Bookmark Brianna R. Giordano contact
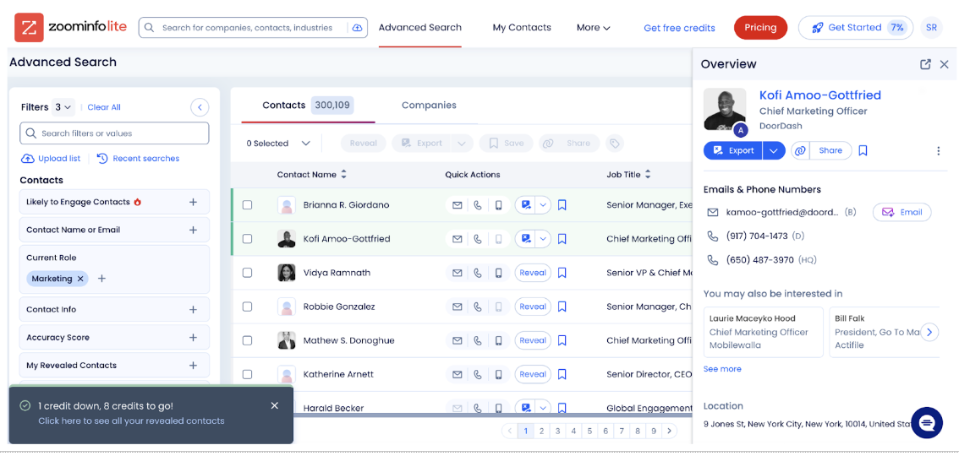Image resolution: width=959 pixels, height=456 pixels. pos(562,205)
